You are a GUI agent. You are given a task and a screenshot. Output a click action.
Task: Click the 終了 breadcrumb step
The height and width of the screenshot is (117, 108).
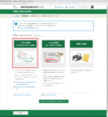[x=57, y=16]
